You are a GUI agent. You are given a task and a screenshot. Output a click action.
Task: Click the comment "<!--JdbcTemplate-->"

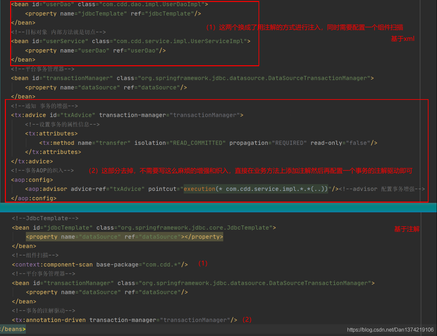pos(45,218)
